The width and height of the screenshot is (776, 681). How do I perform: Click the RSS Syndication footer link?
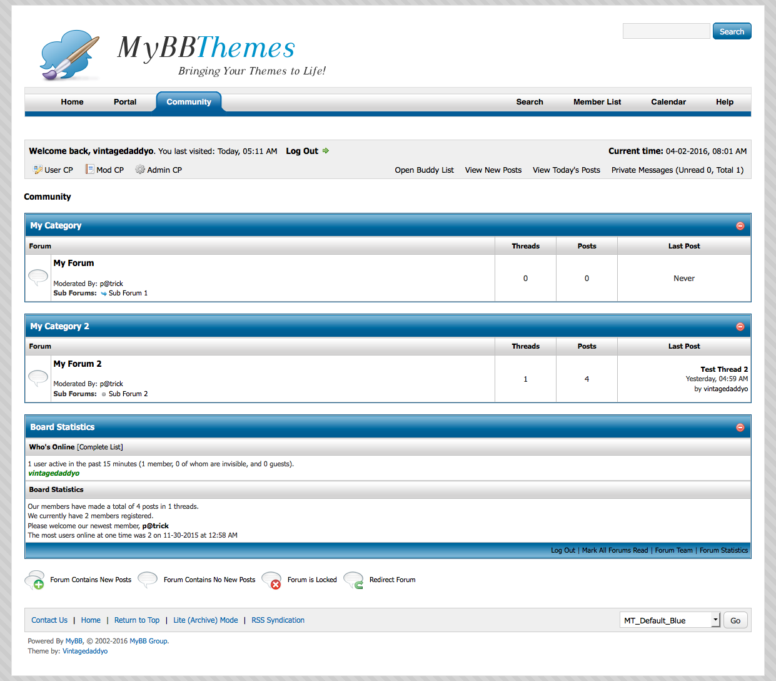(278, 620)
